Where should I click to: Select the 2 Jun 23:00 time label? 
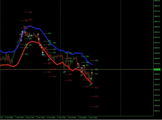[61, 118]
